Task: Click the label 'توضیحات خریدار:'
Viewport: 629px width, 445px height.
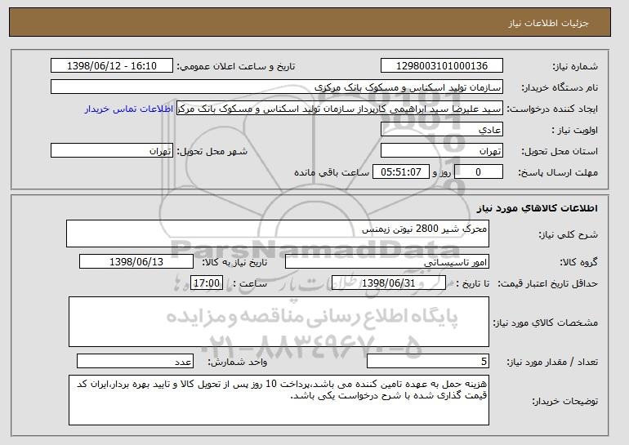Action: coord(564,401)
